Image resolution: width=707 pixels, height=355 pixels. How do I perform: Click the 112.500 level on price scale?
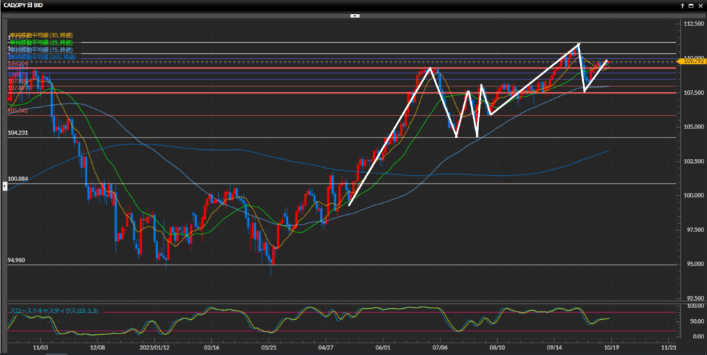tap(690, 23)
